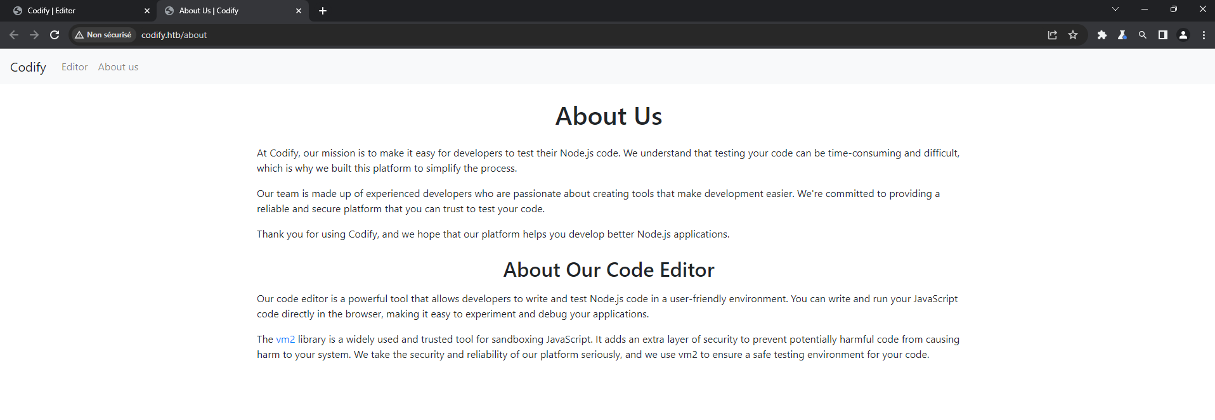
Task: Open a new tab with plus button
Action: 323,11
